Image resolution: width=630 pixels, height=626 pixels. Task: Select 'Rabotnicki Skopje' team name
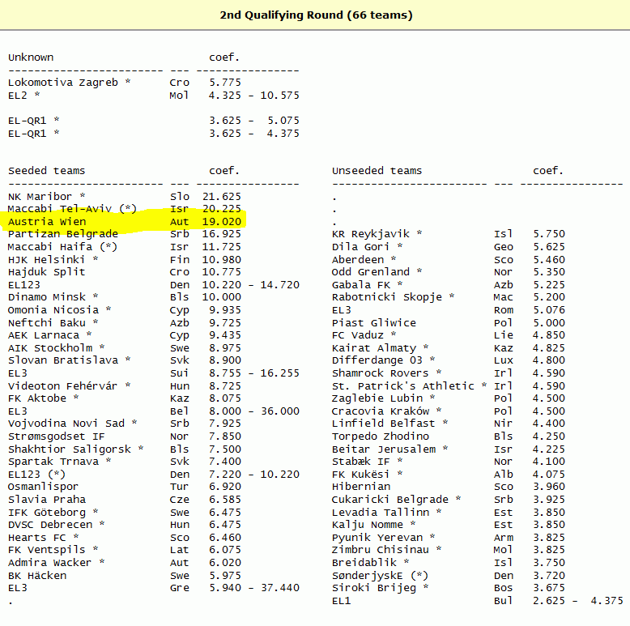tap(387, 297)
